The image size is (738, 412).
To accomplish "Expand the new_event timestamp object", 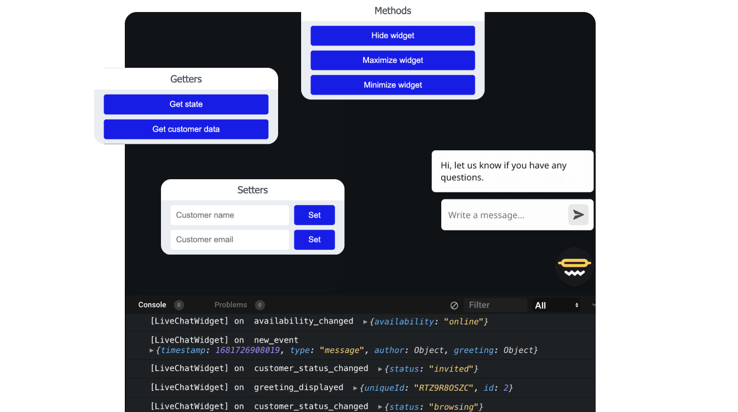I will 152,350.
